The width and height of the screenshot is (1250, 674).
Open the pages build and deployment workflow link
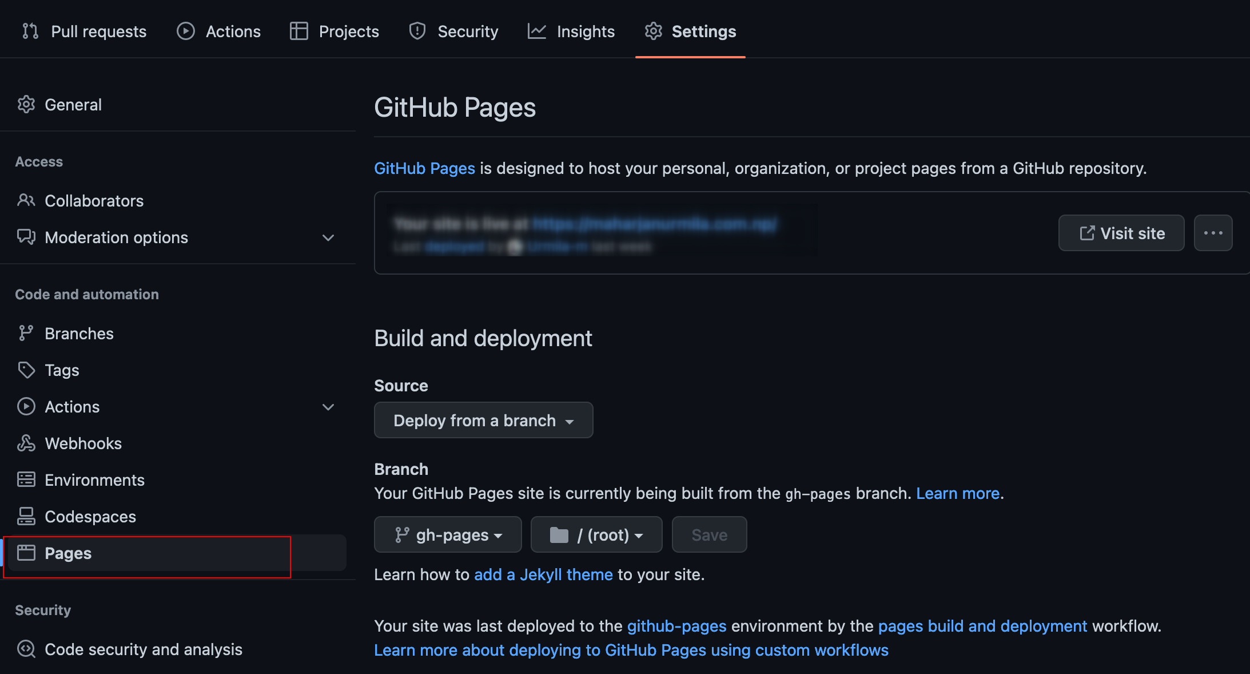(982, 626)
